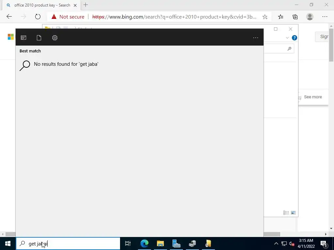The height and width of the screenshot is (250, 334).
Task: Open muted volume tray icon
Action: (292, 243)
